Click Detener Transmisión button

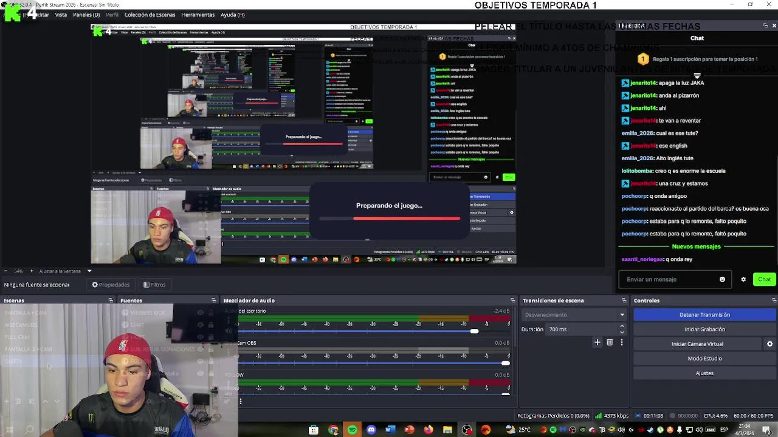coord(704,314)
